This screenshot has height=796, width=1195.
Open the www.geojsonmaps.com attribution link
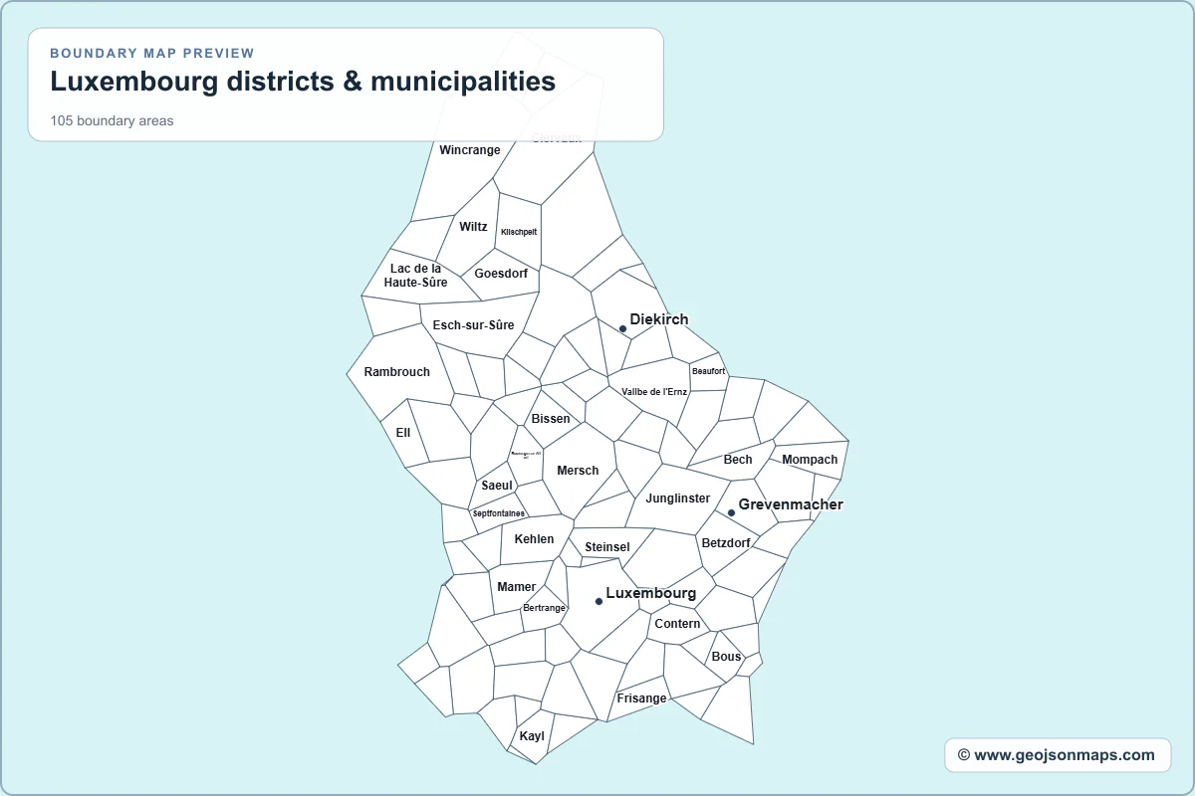(1057, 755)
